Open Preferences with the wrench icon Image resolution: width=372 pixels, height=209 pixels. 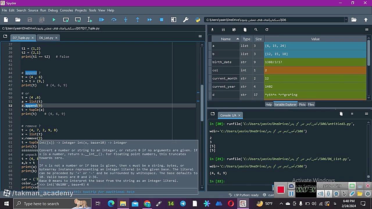pyautogui.click(x=186, y=20)
